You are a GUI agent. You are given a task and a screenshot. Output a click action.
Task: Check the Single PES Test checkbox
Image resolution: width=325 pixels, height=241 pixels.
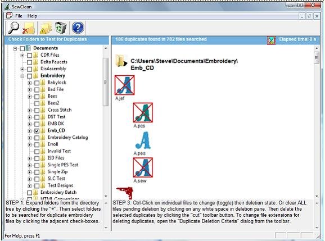pyautogui.click(x=37, y=165)
